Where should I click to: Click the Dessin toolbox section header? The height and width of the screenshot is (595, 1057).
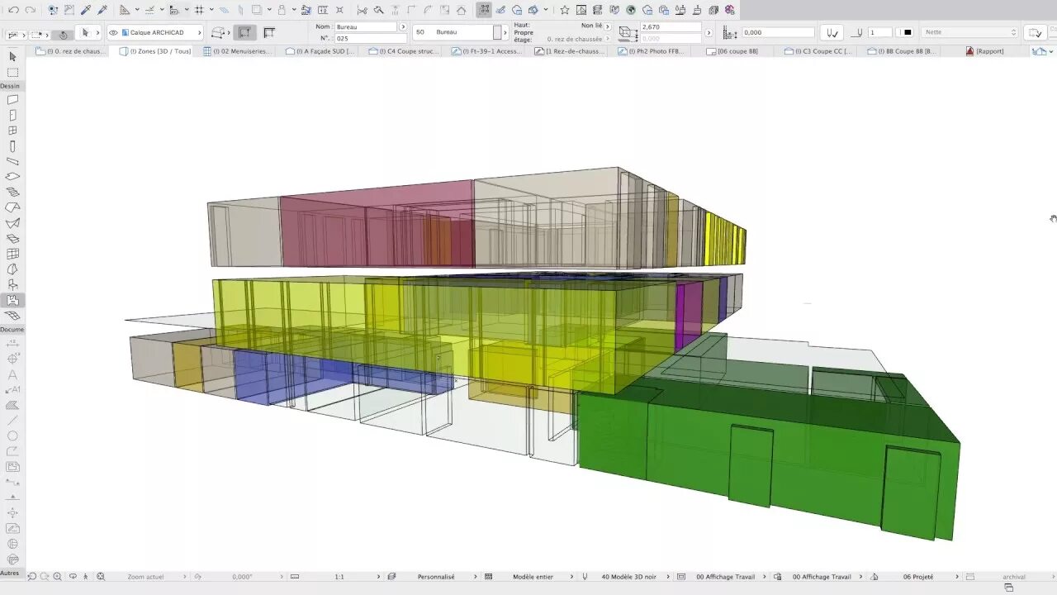click(11, 86)
